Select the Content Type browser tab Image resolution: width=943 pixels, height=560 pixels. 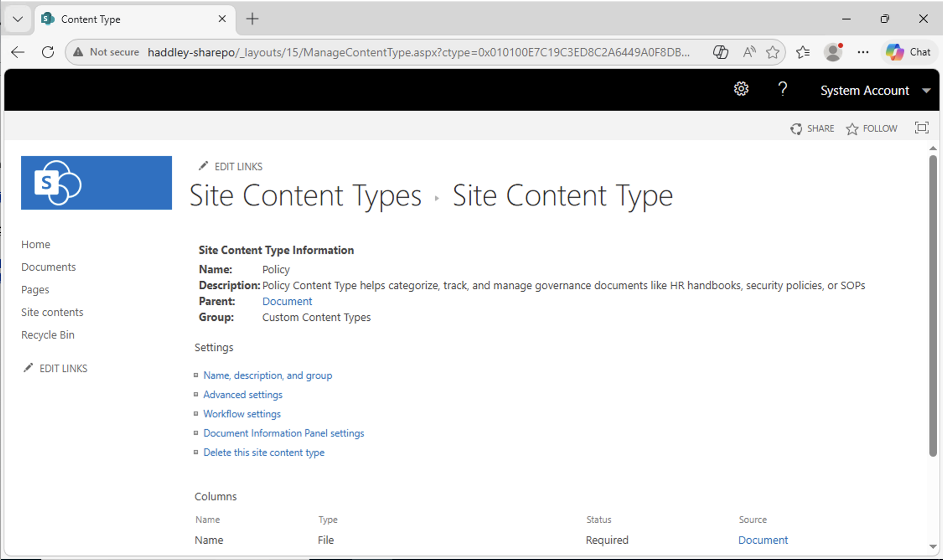click(135, 19)
